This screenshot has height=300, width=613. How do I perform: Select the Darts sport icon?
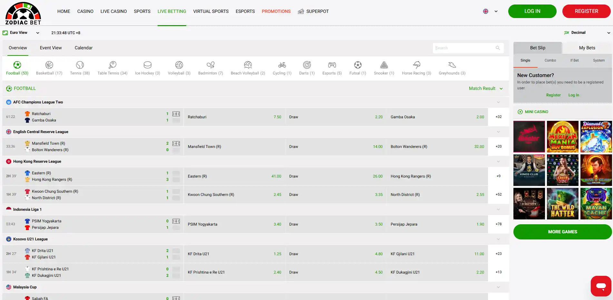pos(307,65)
